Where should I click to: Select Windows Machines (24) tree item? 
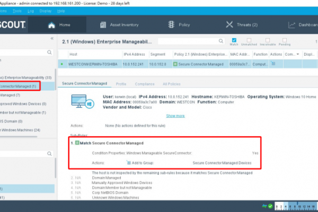pos(20,130)
